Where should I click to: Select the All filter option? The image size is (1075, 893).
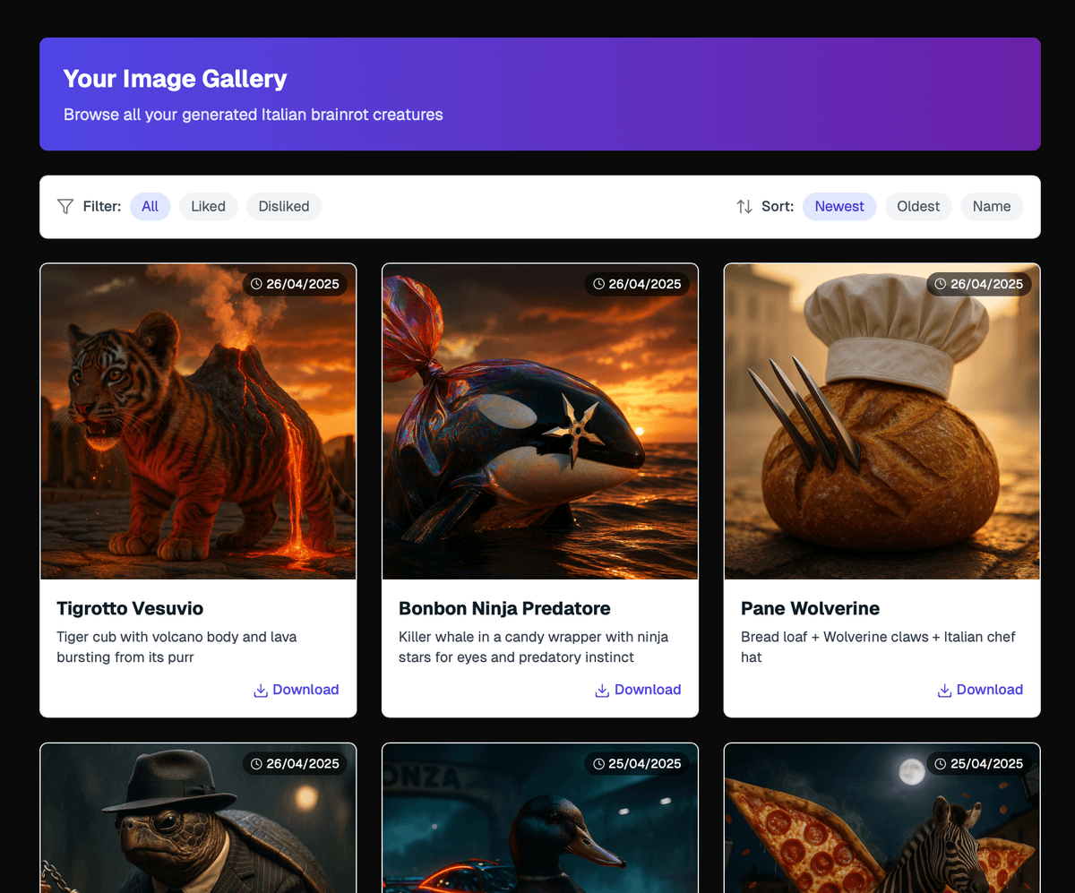point(150,207)
